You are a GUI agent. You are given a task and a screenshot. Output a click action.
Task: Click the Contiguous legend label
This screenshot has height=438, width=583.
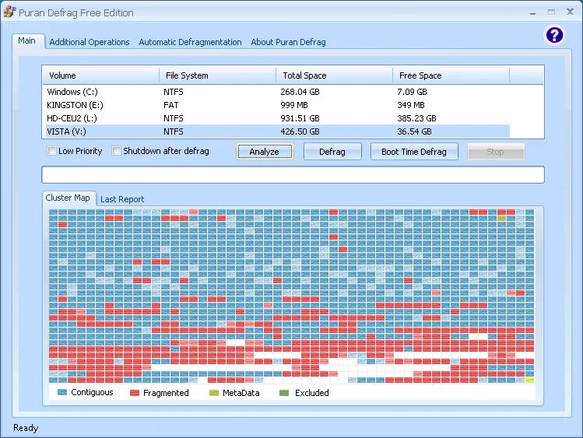pos(92,392)
